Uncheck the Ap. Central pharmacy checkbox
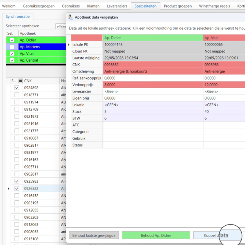The image size is (245, 245). (12, 60)
